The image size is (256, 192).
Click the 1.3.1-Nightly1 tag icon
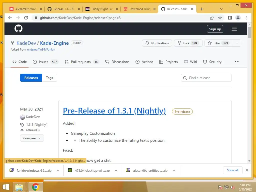coord(22,125)
